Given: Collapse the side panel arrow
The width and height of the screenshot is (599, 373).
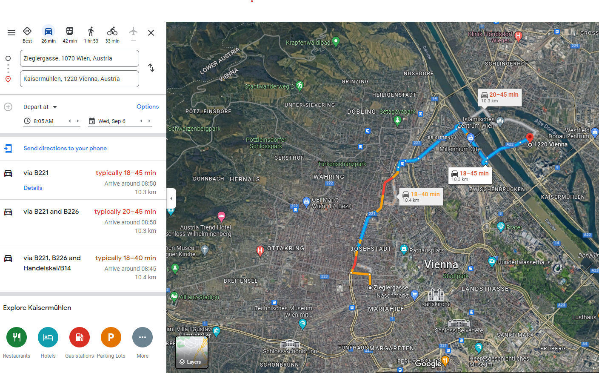Looking at the screenshot, I should (171, 198).
